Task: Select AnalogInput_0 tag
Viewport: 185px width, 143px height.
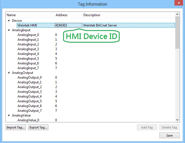Action: [x=28, y=35]
